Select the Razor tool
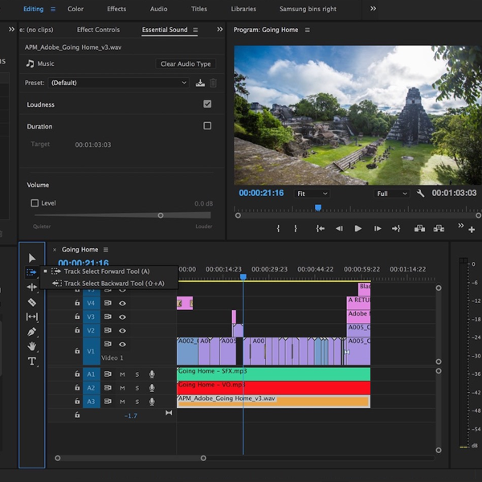 32,302
